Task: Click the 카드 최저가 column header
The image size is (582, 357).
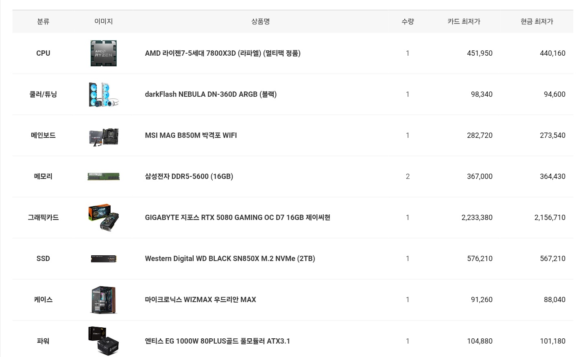Action: pyautogui.click(x=464, y=22)
